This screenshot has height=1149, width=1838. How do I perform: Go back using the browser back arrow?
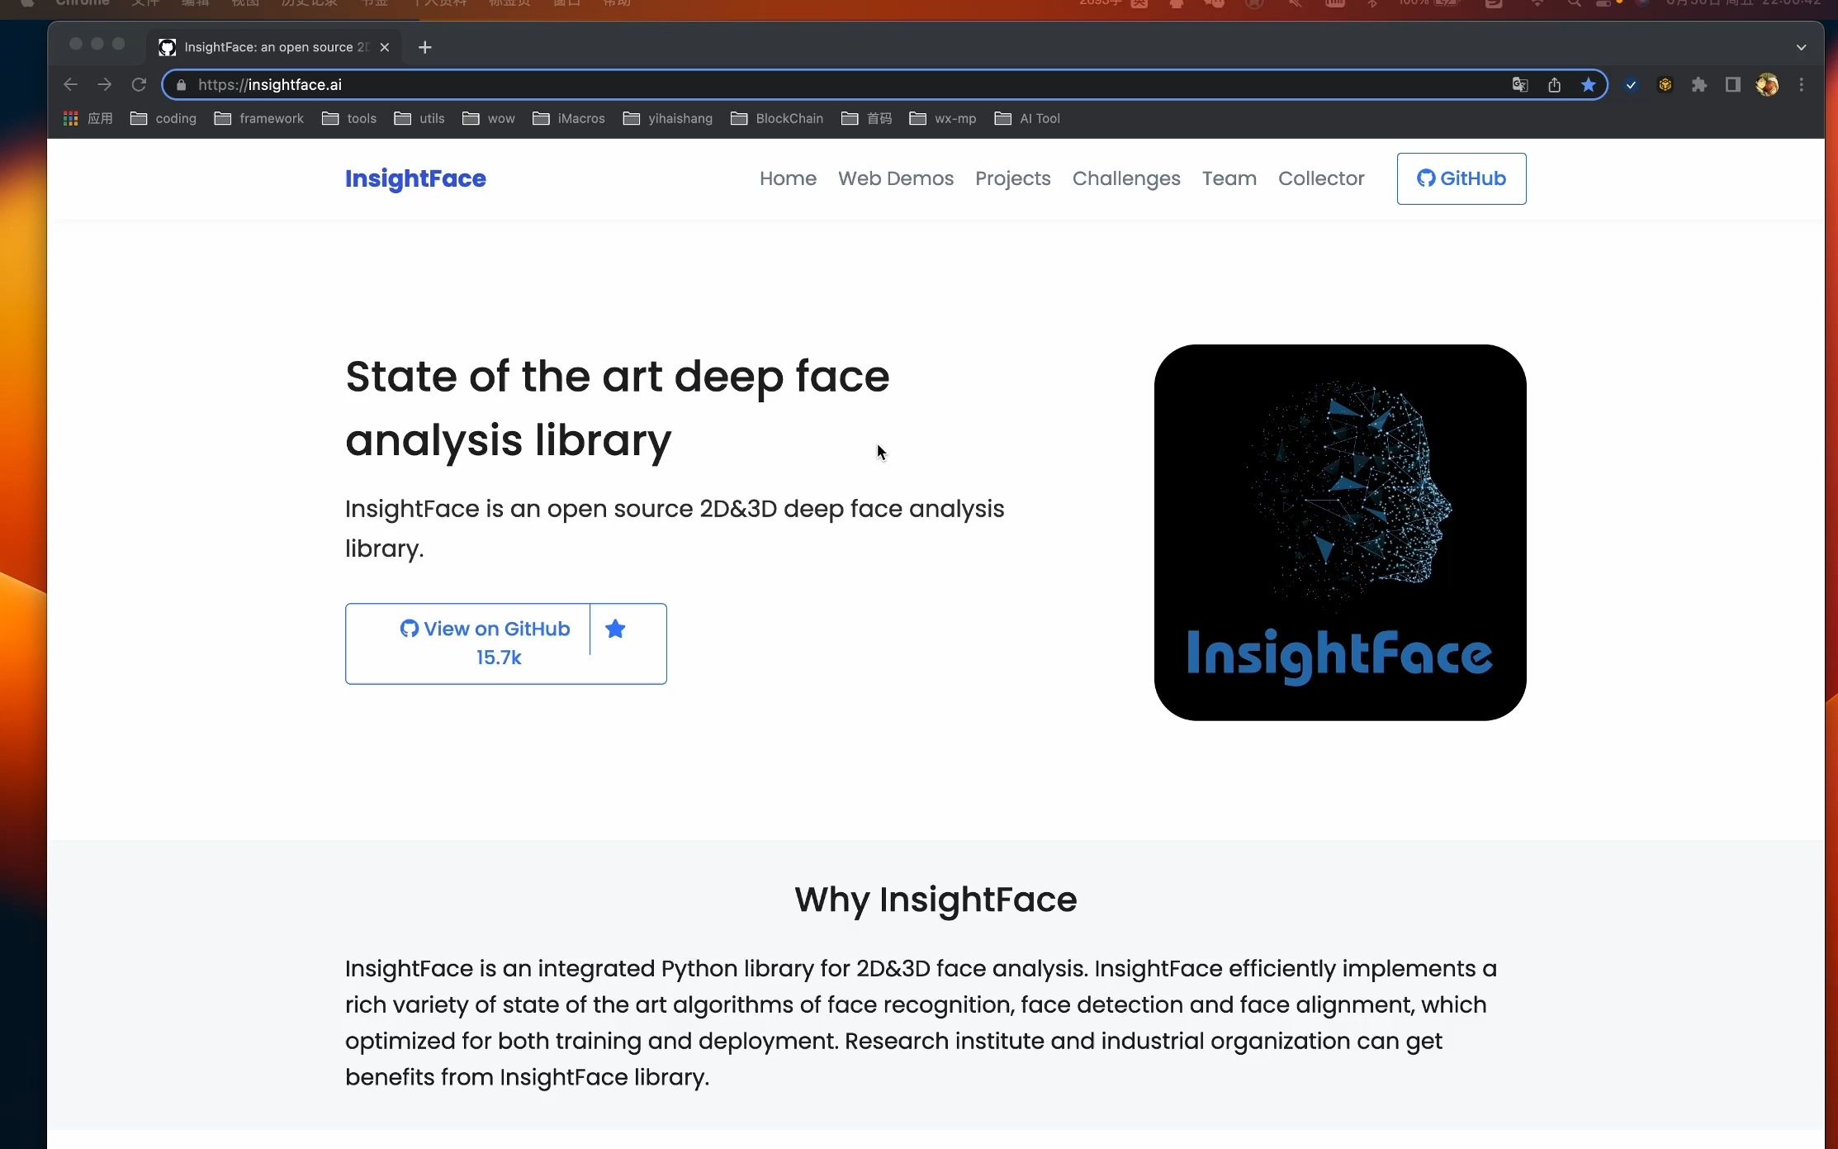[x=70, y=84]
